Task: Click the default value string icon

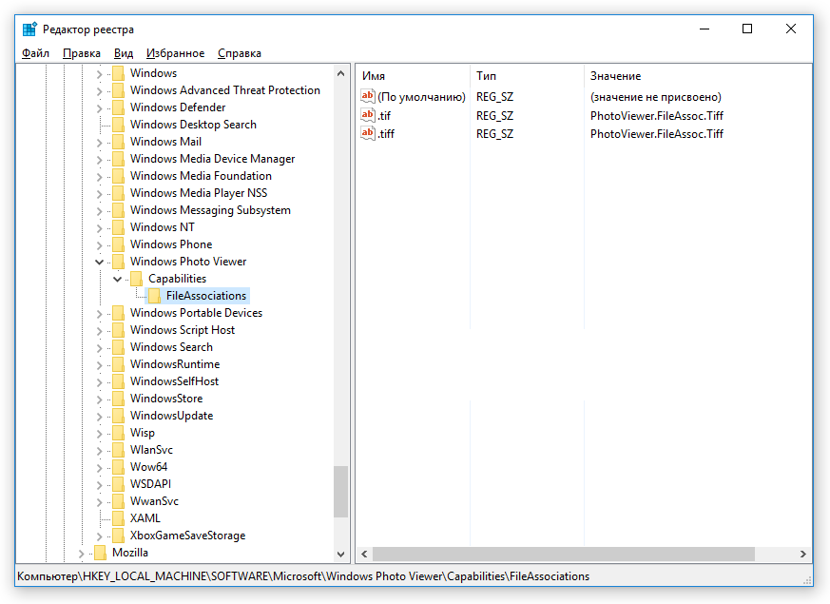Action: point(368,96)
